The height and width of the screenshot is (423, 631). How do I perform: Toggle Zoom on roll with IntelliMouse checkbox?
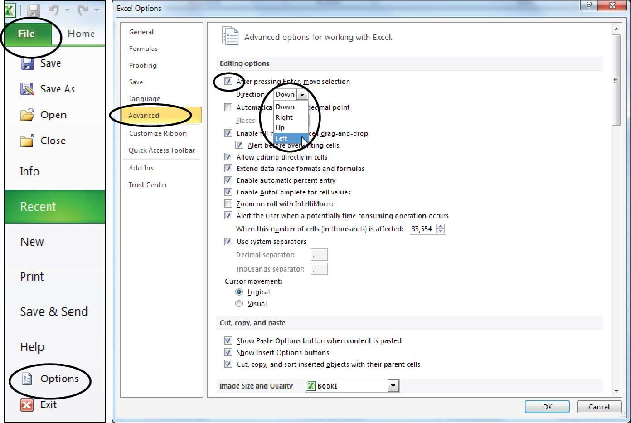[228, 204]
